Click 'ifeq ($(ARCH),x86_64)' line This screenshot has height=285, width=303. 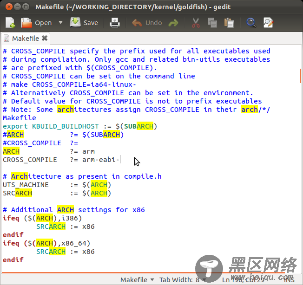pyautogui.click(x=46, y=243)
